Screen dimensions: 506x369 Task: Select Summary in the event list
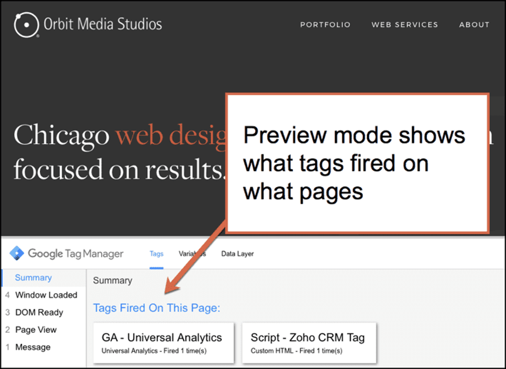(x=33, y=277)
